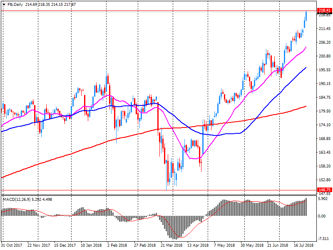
Task: Click the 31 Oct 2017 date label
Action: [12, 245]
